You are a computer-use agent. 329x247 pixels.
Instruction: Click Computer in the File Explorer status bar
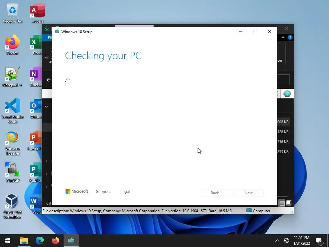258,211
